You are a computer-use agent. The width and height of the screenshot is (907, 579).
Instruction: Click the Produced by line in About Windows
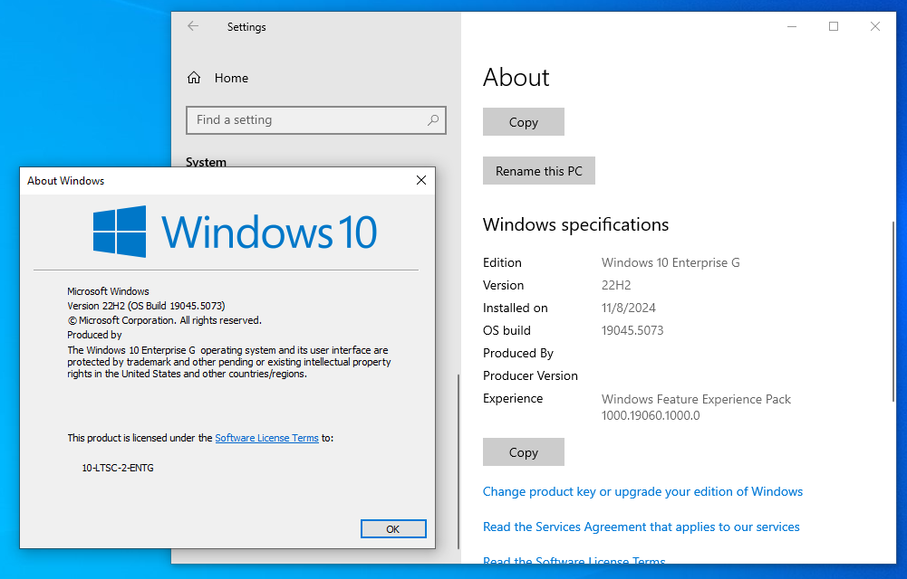pos(94,335)
